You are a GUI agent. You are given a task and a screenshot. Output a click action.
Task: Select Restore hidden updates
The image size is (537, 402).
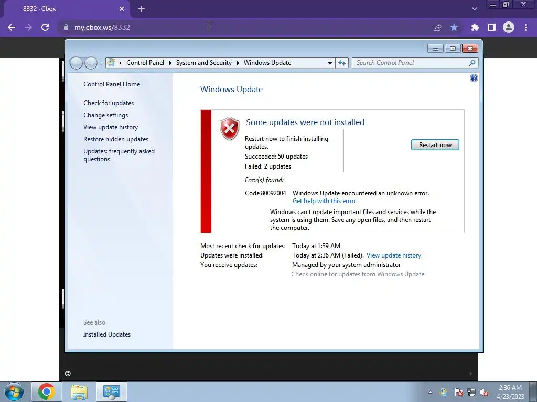[116, 139]
